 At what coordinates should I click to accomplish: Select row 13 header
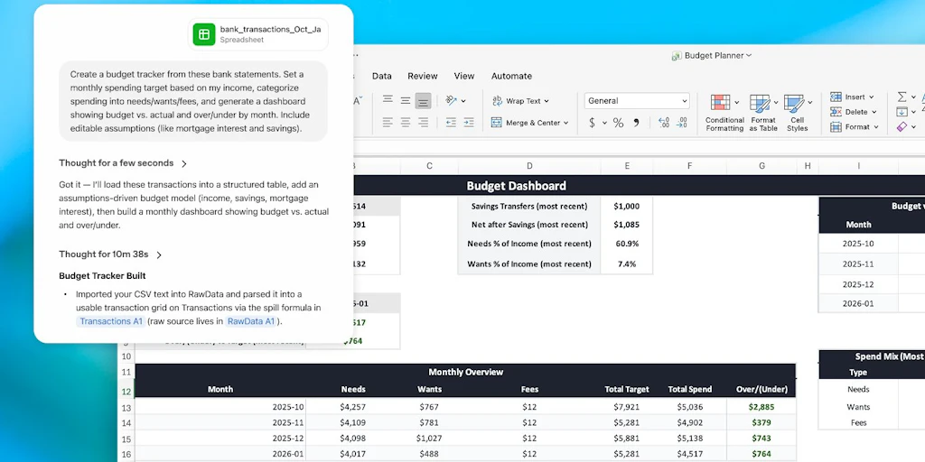coord(126,407)
